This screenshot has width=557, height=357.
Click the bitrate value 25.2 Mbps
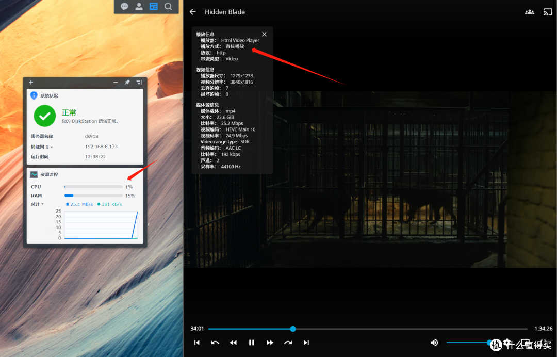pos(232,123)
